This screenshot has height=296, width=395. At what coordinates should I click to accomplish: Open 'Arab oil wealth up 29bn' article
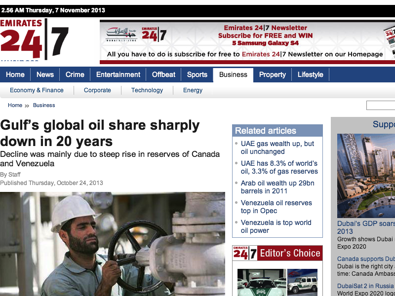tap(277, 187)
